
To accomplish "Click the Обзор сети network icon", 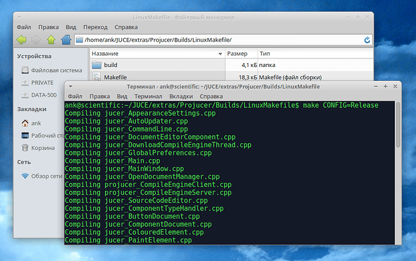I will pyautogui.click(x=25, y=176).
